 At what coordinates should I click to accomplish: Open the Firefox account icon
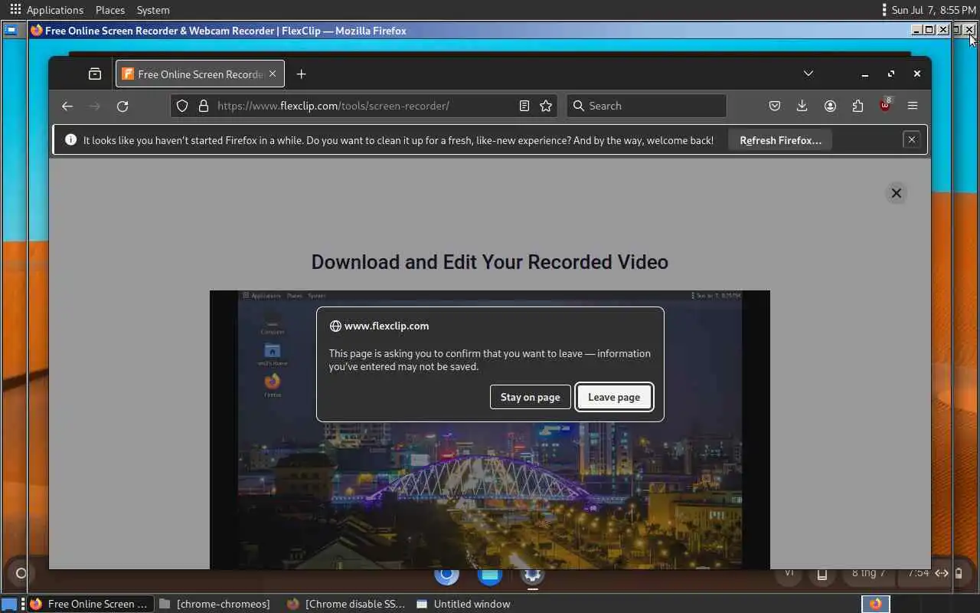pos(830,106)
